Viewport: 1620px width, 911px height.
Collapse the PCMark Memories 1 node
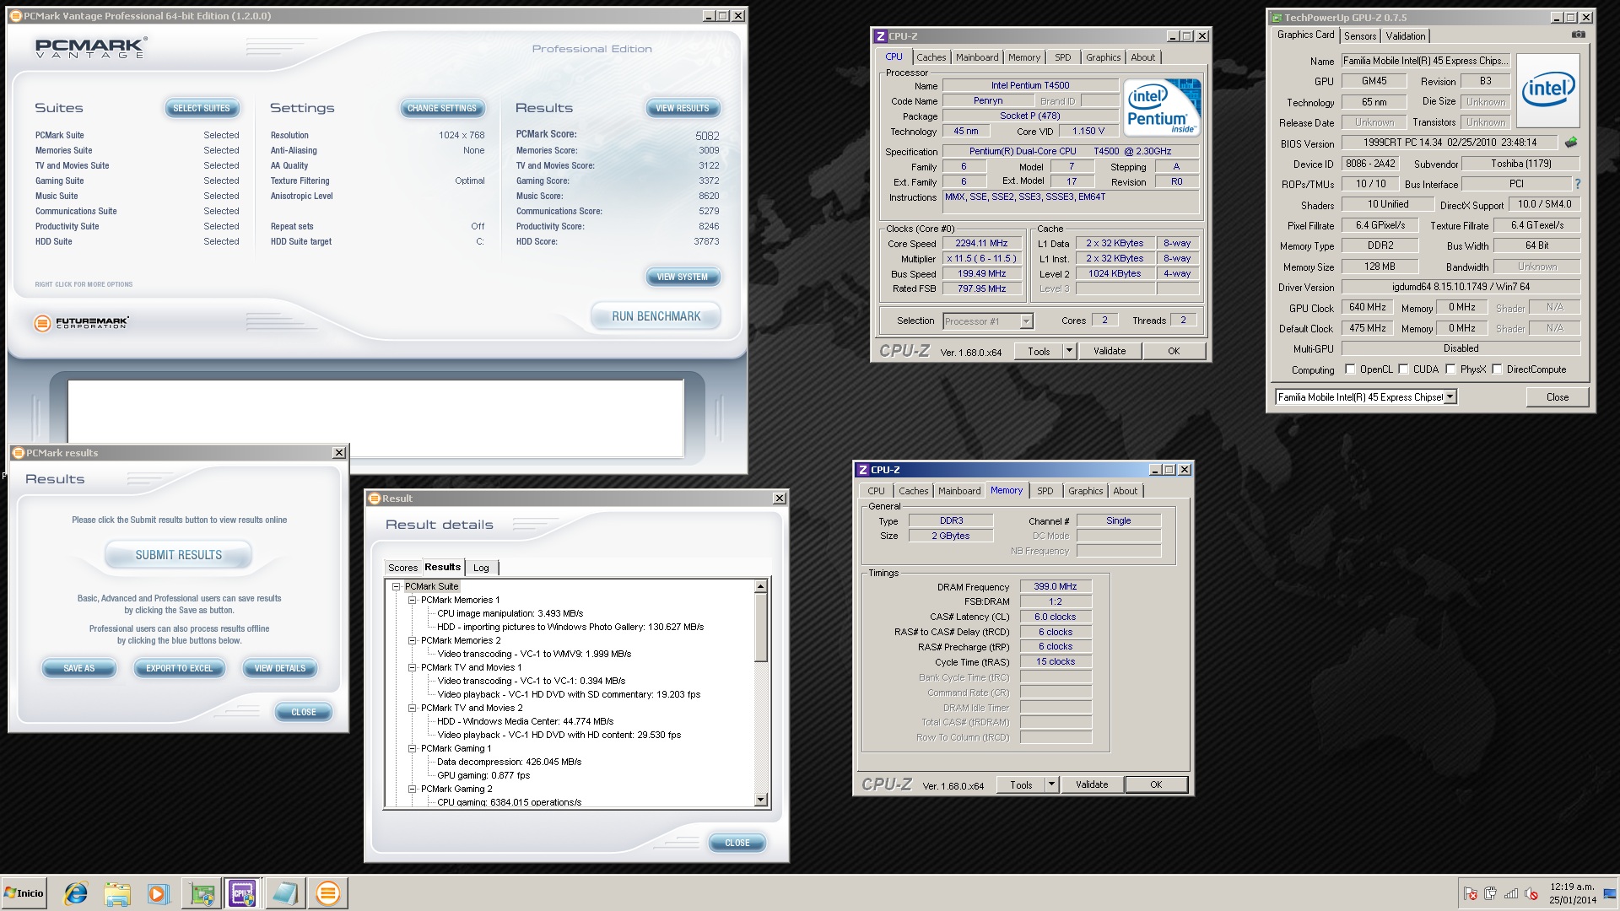(x=413, y=601)
